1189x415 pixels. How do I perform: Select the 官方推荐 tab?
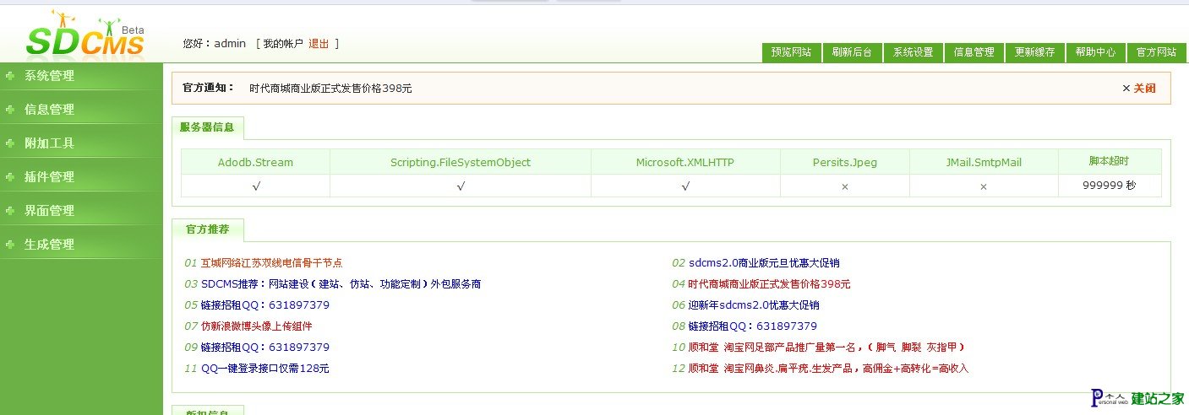207,229
